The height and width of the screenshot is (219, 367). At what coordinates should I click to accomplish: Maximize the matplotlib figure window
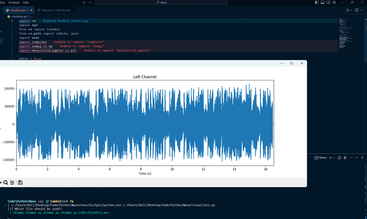pyautogui.click(x=292, y=64)
